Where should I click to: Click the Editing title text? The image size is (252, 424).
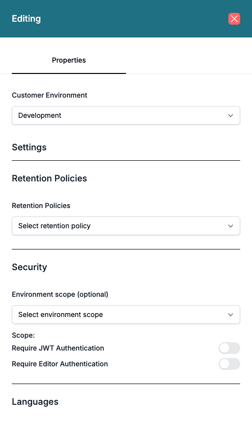[26, 19]
